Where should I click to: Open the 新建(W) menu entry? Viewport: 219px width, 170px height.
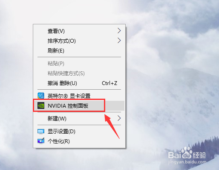coord(79,118)
